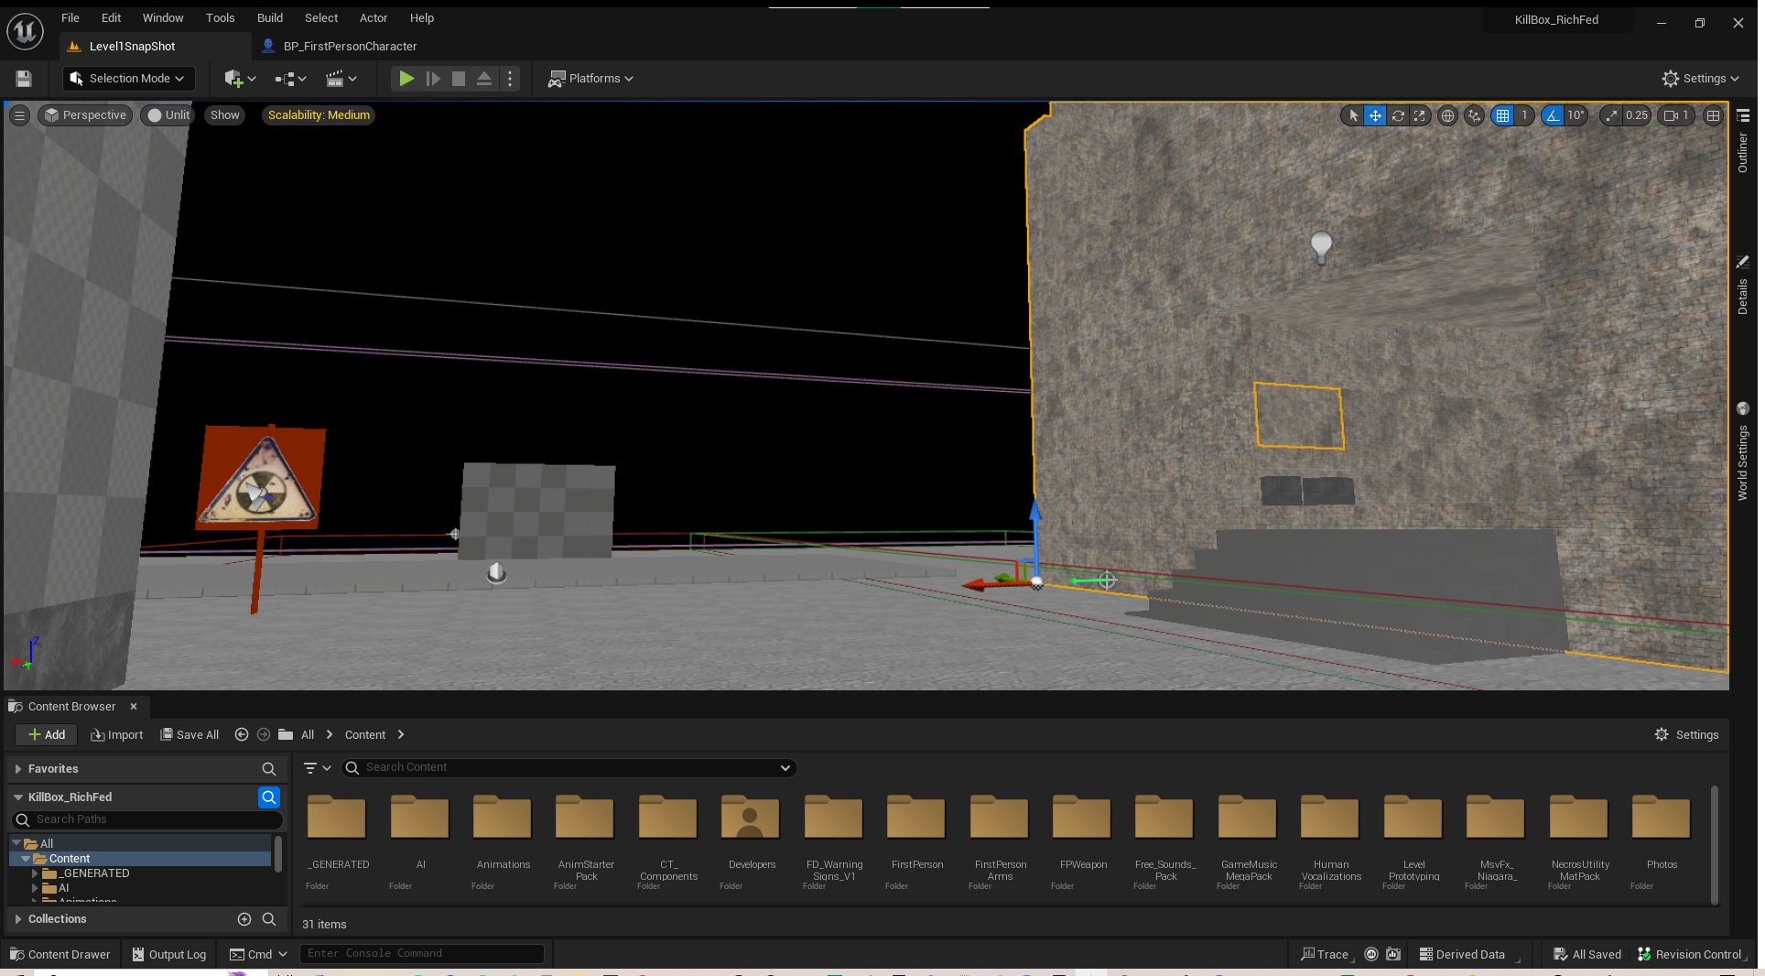Screen dimensions: 1765x976
Task: Click the Add button in Content Browser
Action: pos(46,735)
